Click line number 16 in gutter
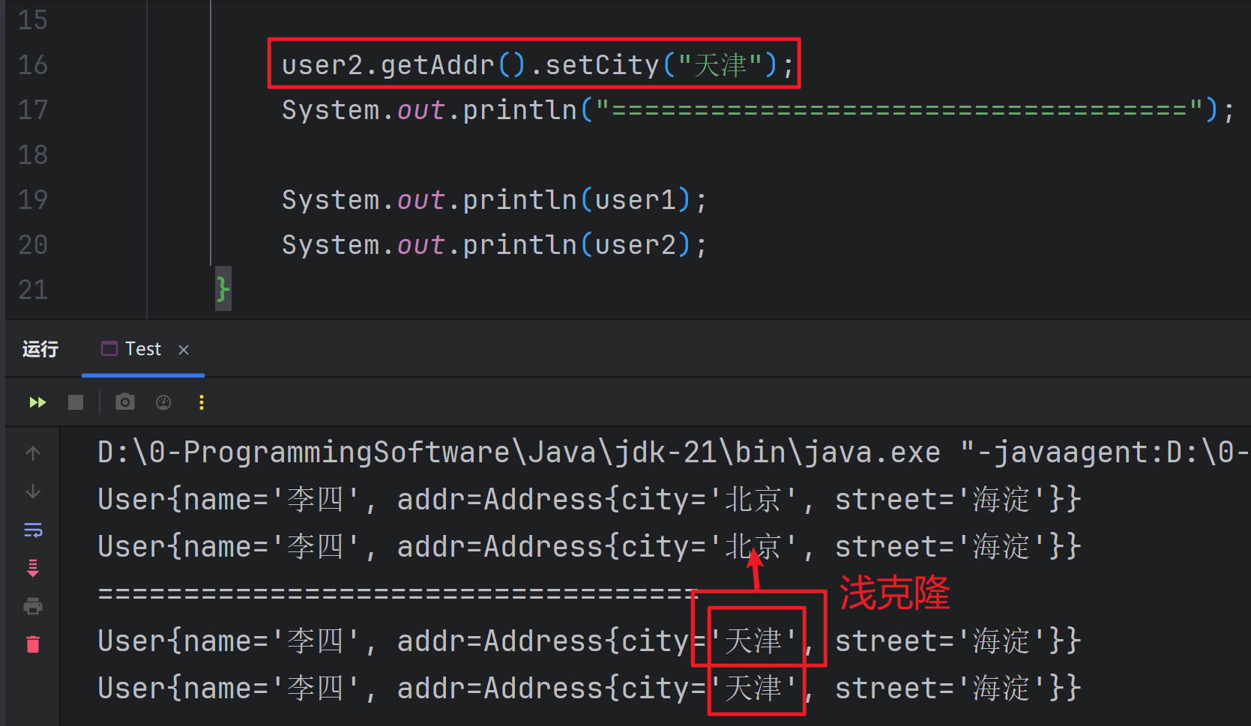Screen dimensions: 1251x726 point(33,65)
